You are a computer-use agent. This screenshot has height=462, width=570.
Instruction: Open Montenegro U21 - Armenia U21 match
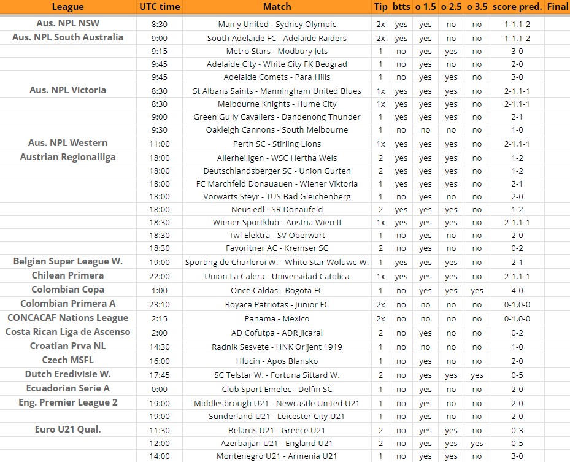point(277,456)
